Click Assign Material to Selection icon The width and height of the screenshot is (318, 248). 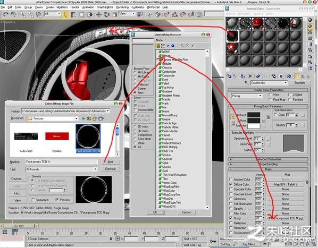coord(242,76)
